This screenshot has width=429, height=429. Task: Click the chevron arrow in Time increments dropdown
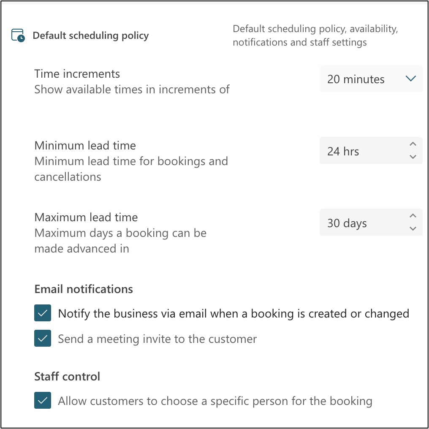tap(410, 79)
